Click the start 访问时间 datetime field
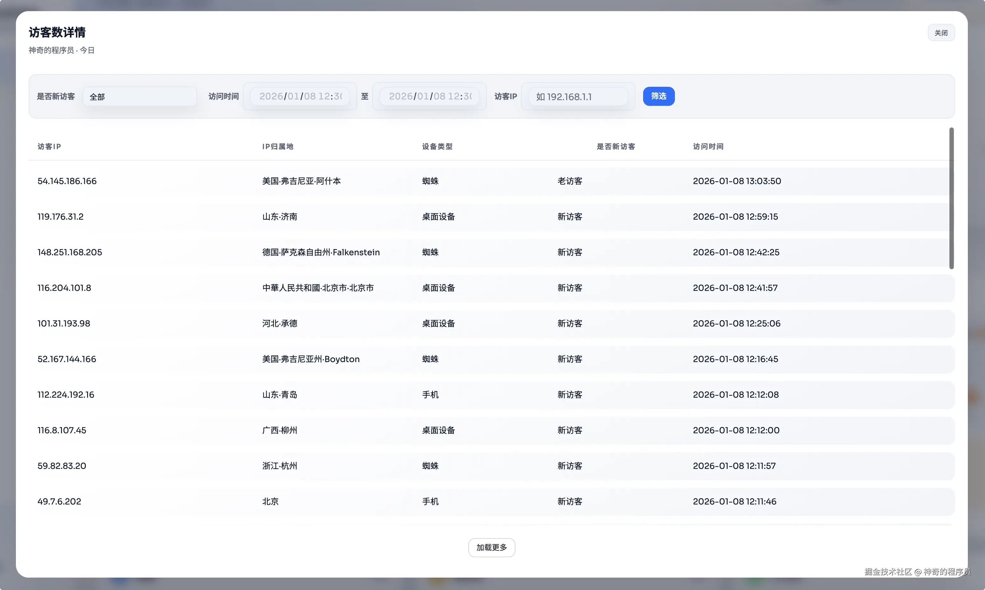Viewport: 985px width, 590px height. (300, 96)
